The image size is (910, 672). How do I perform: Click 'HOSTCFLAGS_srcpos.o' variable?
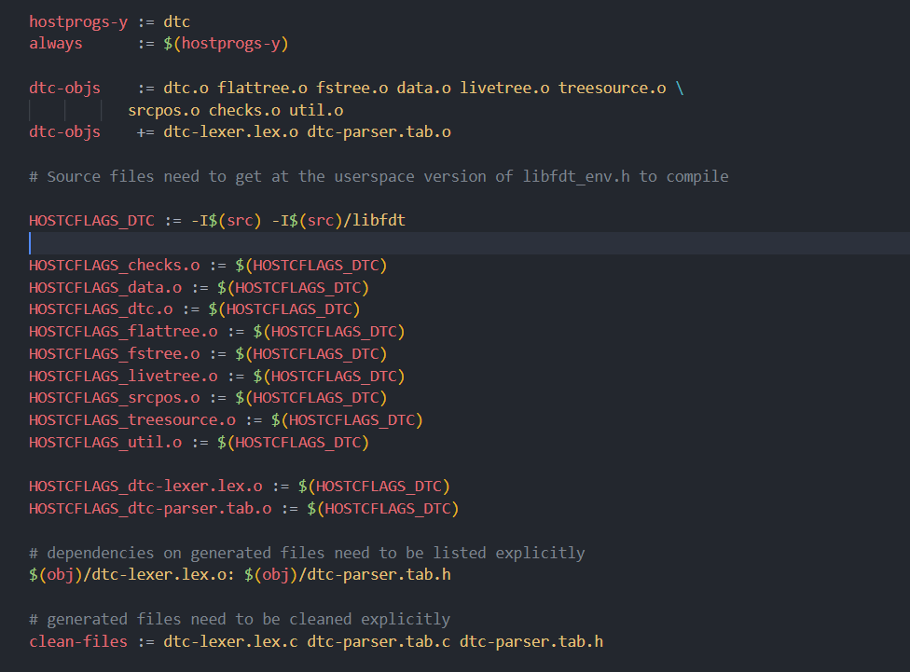pyautogui.click(x=115, y=397)
